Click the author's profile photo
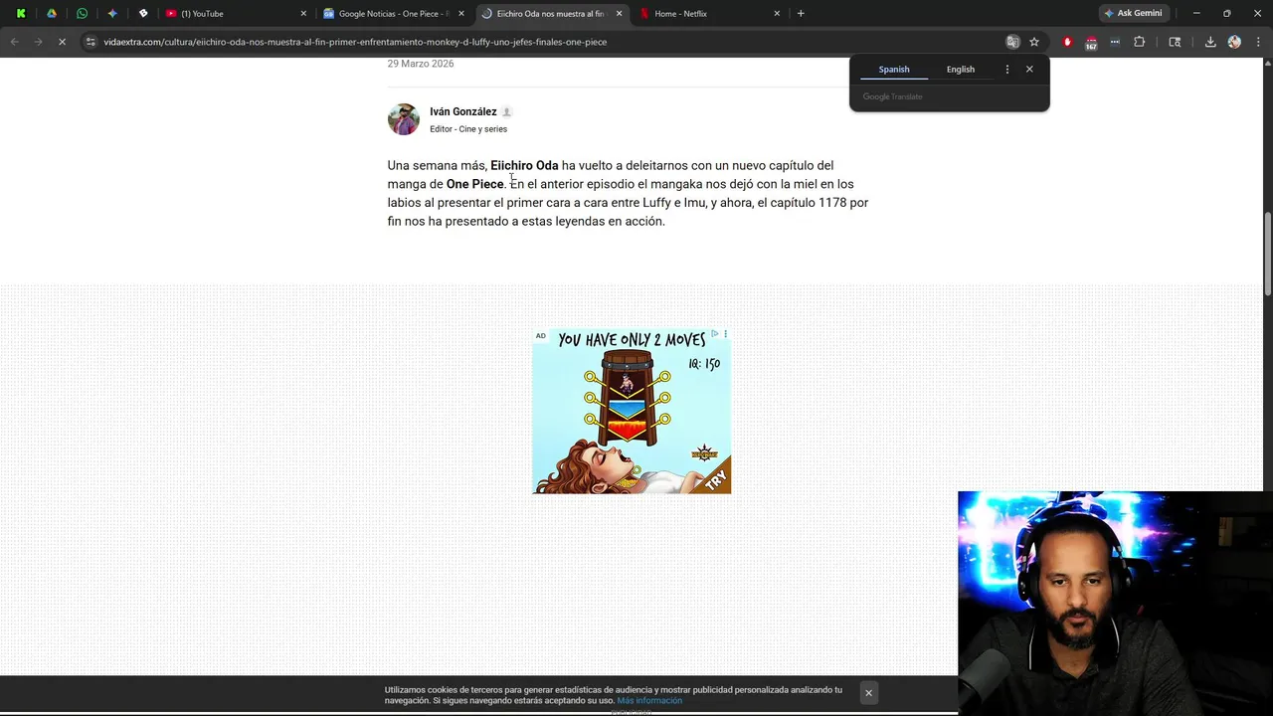1273x716 pixels. click(404, 119)
